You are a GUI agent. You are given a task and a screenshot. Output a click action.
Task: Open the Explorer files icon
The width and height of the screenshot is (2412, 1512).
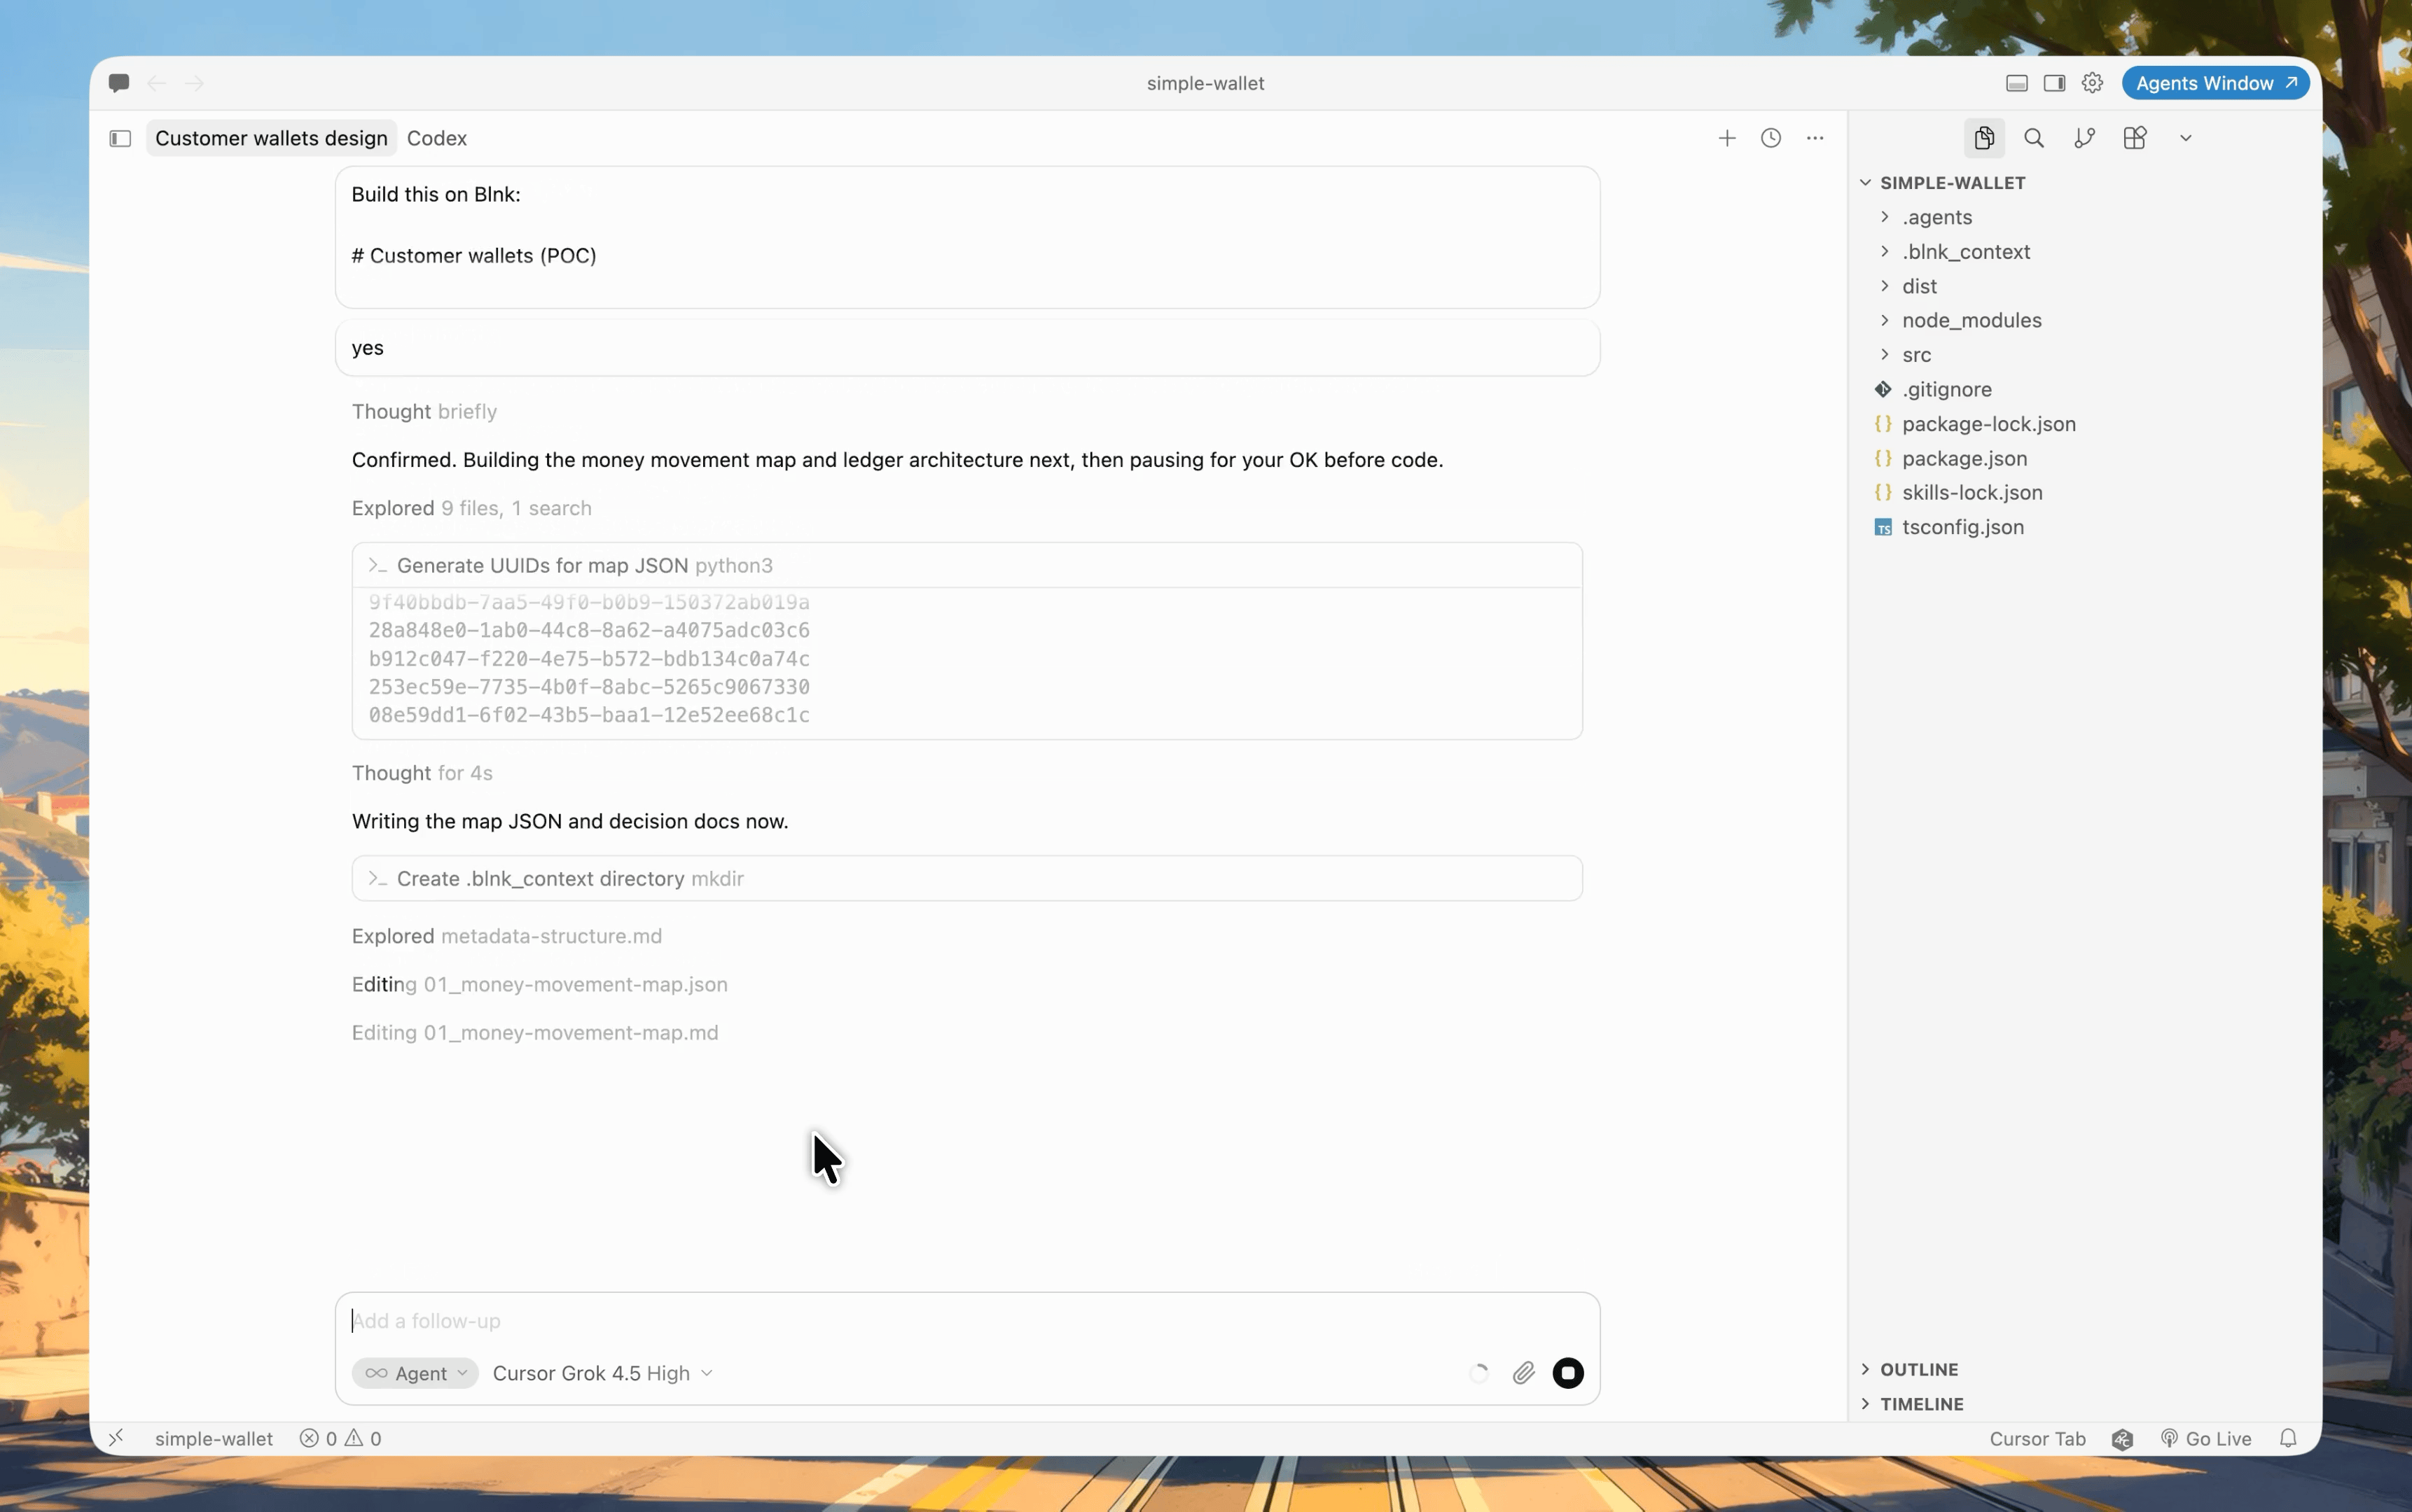tap(1985, 138)
